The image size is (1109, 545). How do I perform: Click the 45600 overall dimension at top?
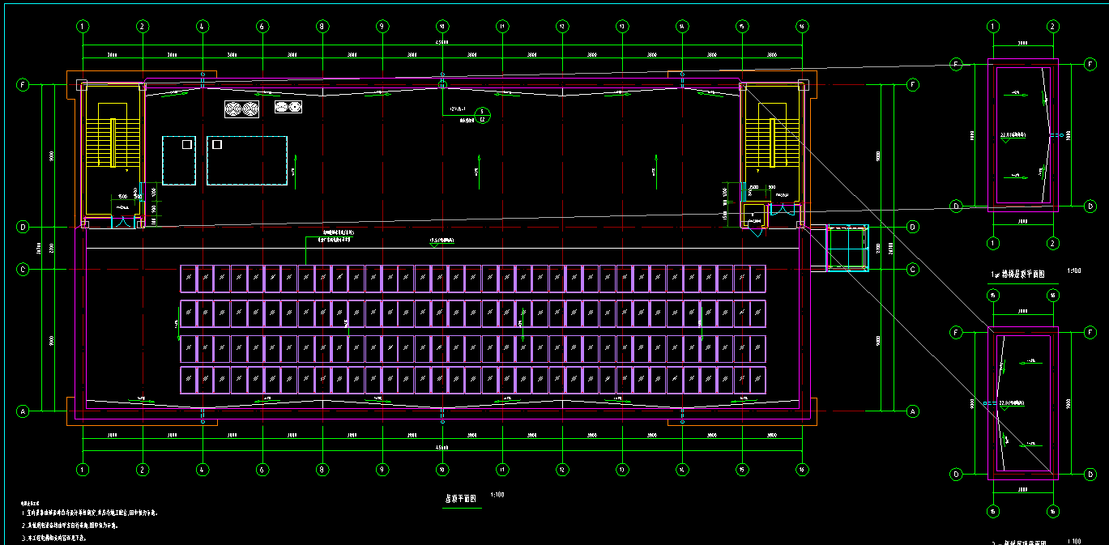[x=441, y=42]
